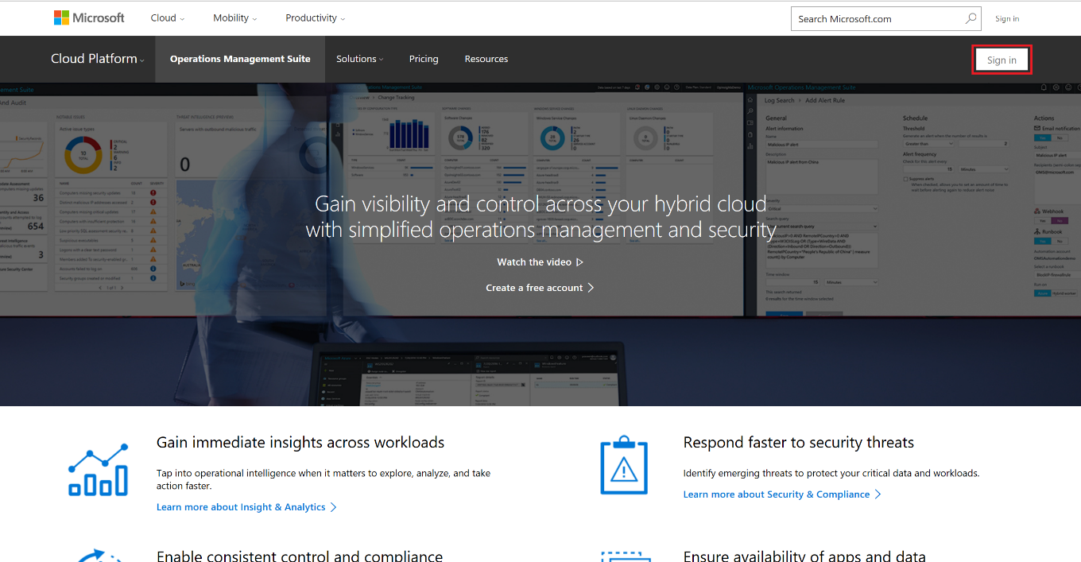Click the top-right Sign in link
The height and width of the screenshot is (562, 1081).
pos(1007,18)
